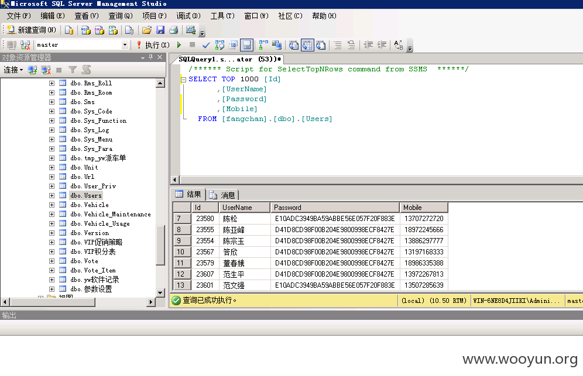Viewport: 583px width, 376px height.
Task: Click the Activity Monitor icon in toolbar
Action: [191, 30]
